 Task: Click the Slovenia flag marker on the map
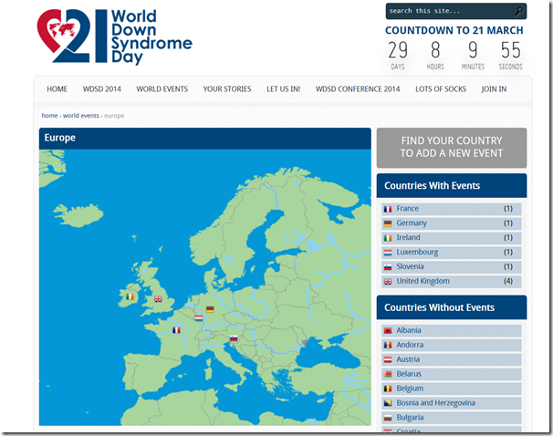(234, 338)
